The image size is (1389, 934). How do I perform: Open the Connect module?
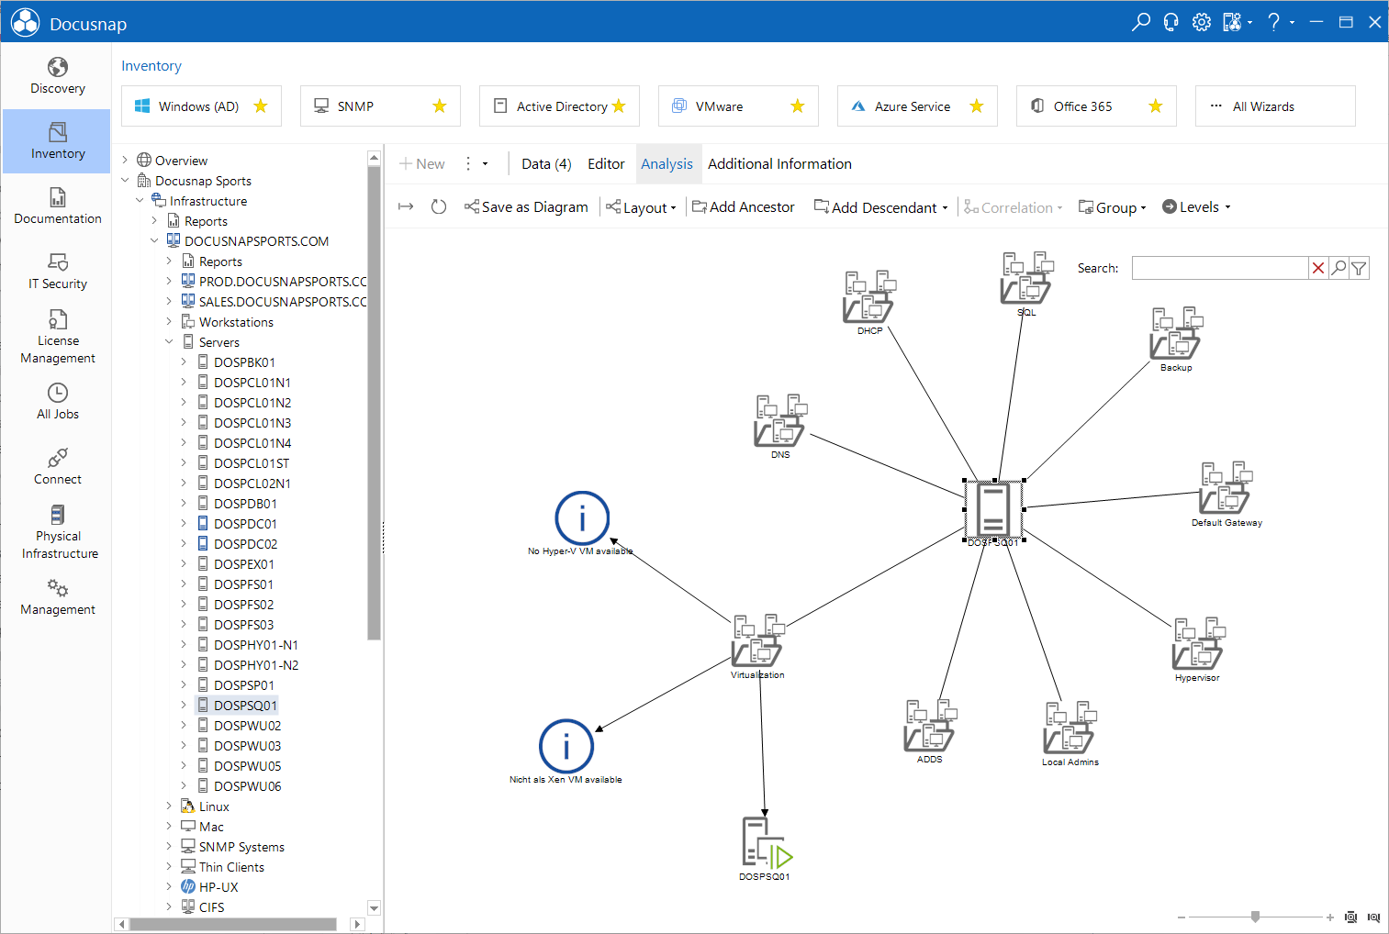57,467
